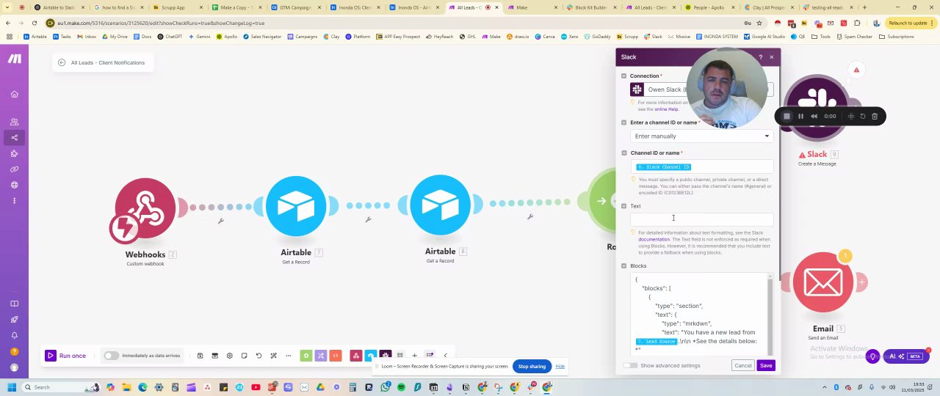The height and width of the screenshot is (396, 940).
Task: Open the Owen Slack connection dropdown
Action: [701, 89]
